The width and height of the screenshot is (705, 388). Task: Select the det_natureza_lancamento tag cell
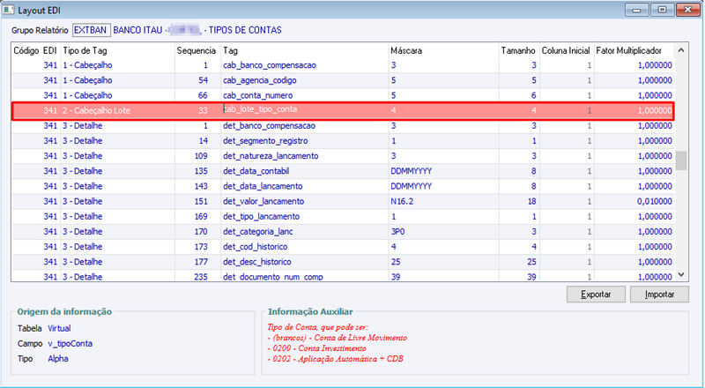coord(304,156)
